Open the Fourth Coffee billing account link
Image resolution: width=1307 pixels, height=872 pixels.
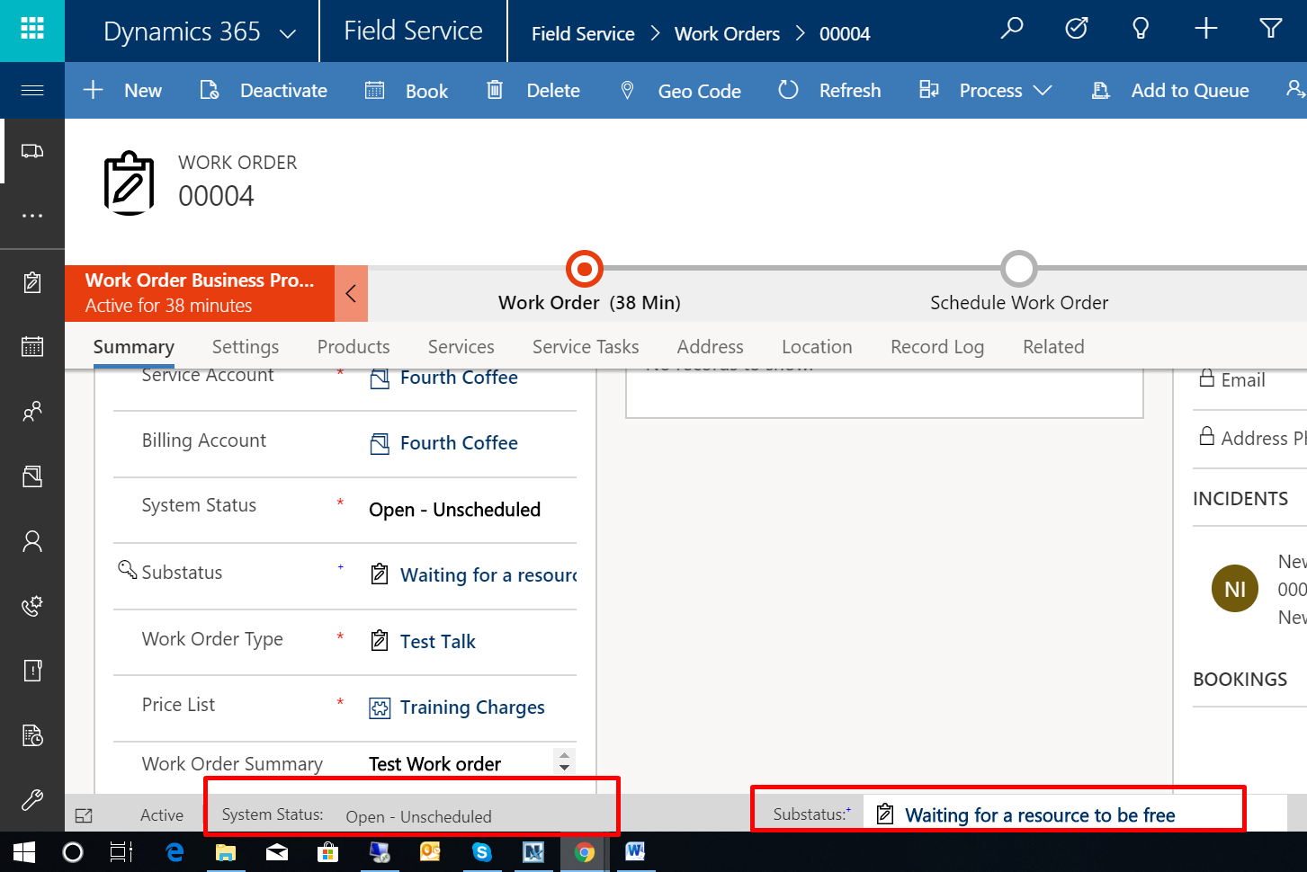pyautogui.click(x=459, y=443)
